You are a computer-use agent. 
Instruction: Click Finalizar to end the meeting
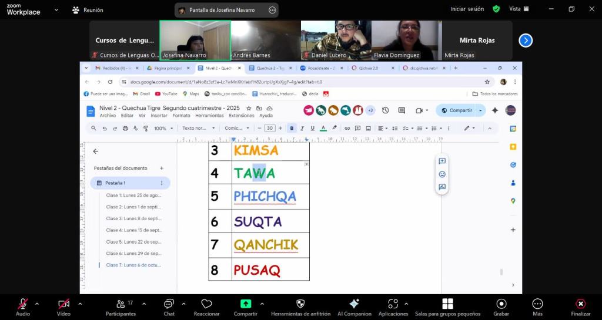[580, 304]
